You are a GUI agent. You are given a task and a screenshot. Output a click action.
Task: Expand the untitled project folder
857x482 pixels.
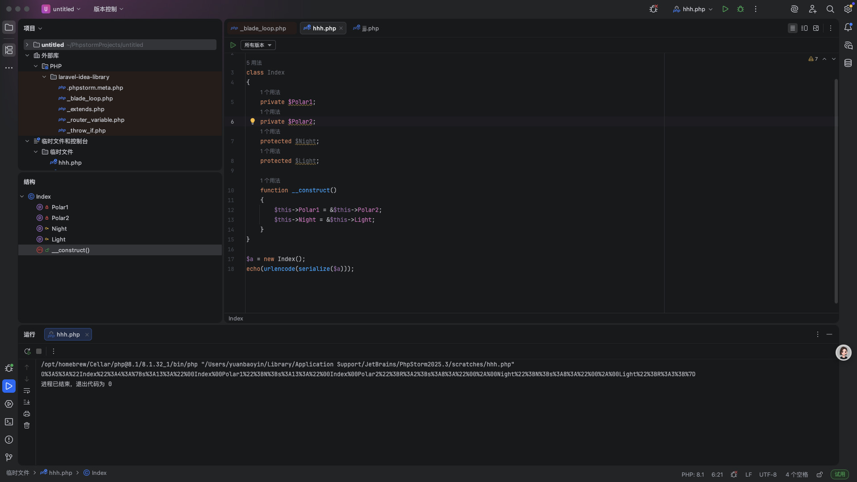coord(27,45)
